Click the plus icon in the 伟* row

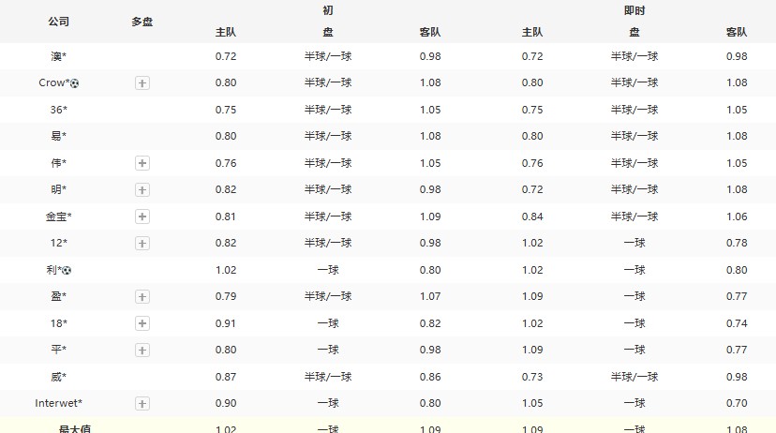pyautogui.click(x=142, y=163)
